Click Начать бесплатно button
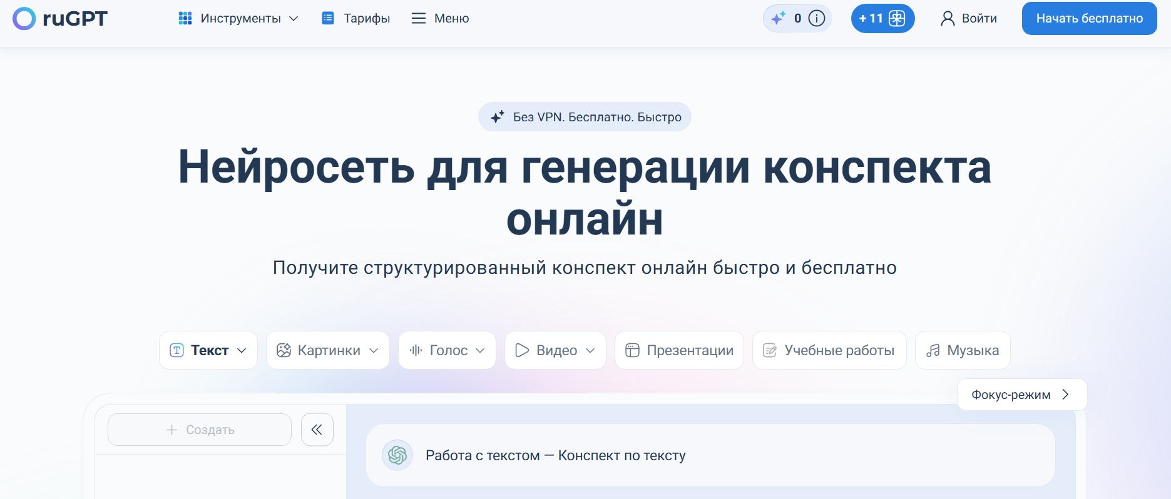The width and height of the screenshot is (1171, 499). (1089, 19)
